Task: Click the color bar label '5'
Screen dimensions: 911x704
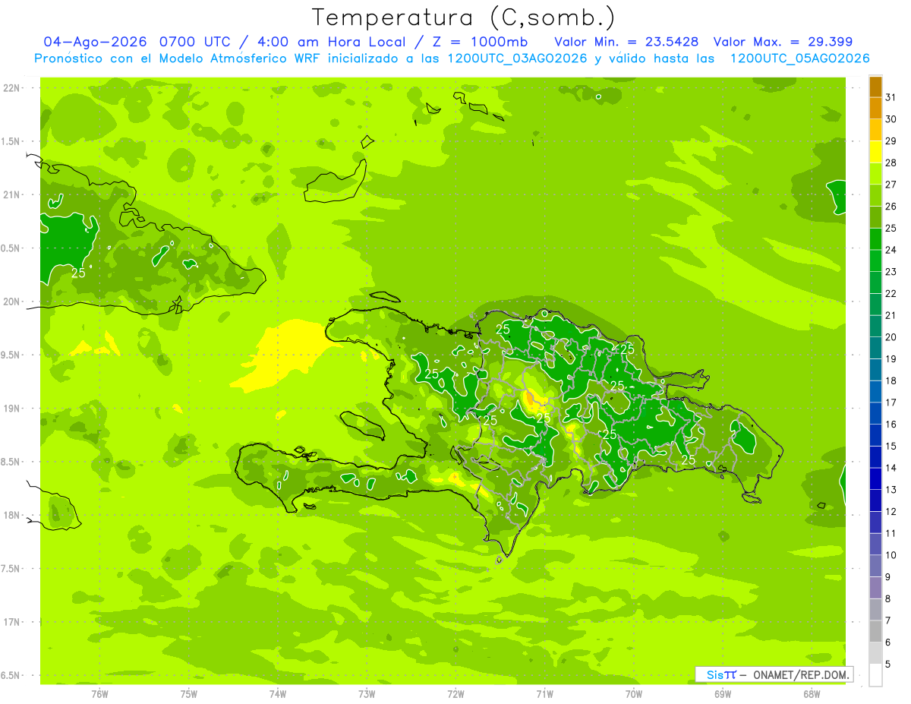Action: [888, 664]
